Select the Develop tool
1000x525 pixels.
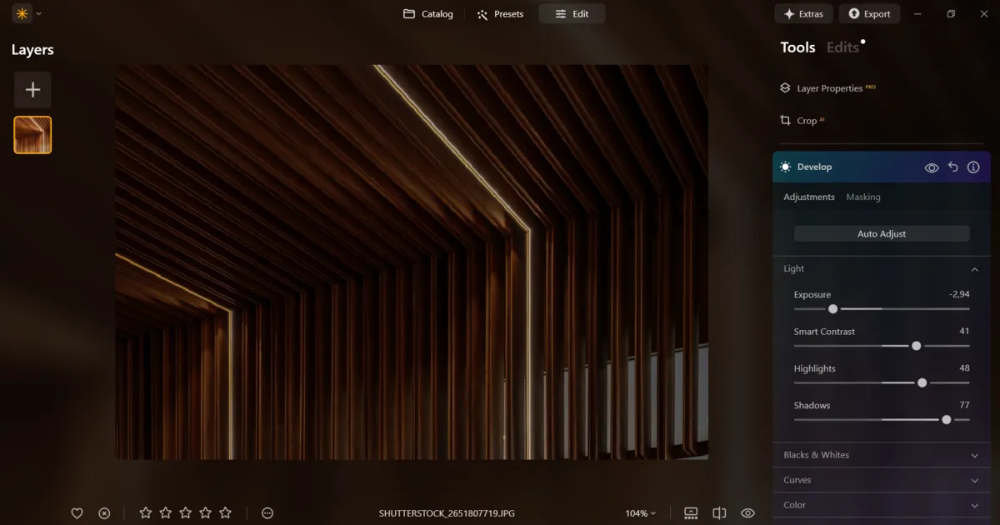coord(815,167)
